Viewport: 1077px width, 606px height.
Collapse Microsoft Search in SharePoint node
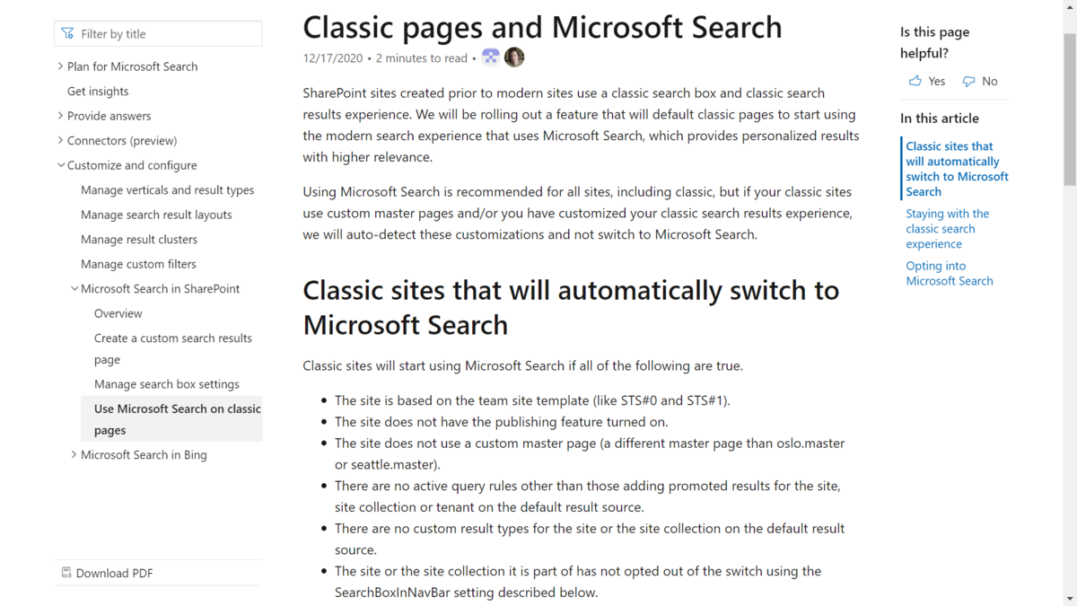coord(74,289)
